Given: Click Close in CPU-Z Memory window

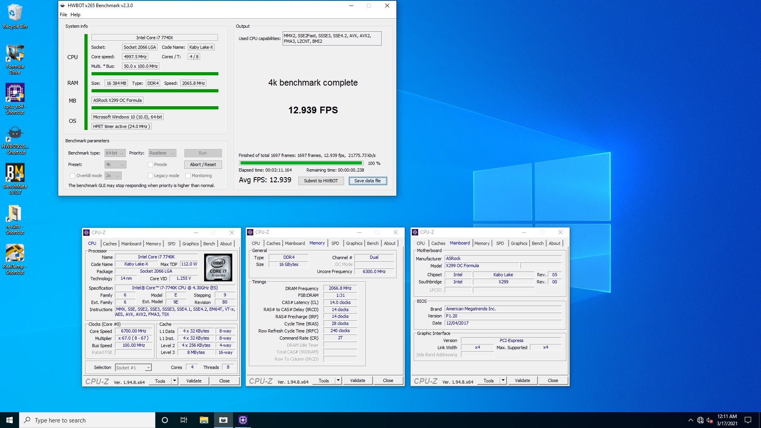Looking at the screenshot, I should pyautogui.click(x=388, y=380).
